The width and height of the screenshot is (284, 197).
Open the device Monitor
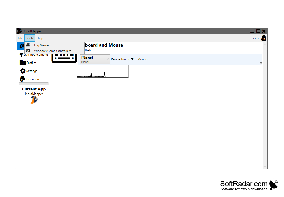pyautogui.click(x=143, y=59)
